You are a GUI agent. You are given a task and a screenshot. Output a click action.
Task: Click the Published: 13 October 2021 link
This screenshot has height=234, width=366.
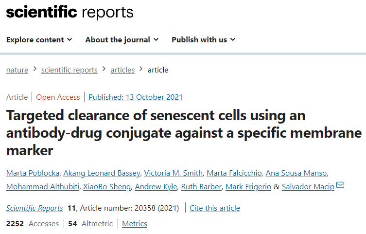(136, 97)
